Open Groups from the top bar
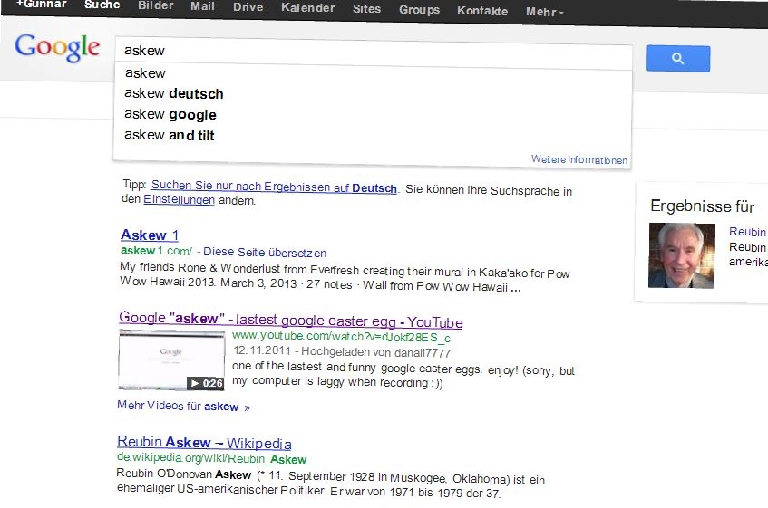Screen dimensions: 768x508 coord(419,10)
